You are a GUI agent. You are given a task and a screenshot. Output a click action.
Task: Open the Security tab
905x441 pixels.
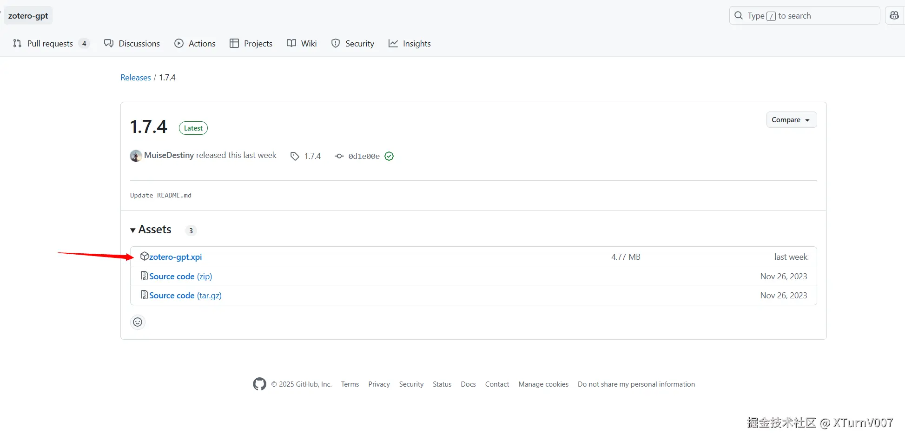353,44
